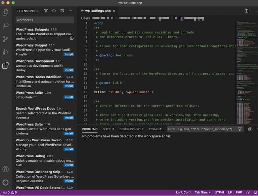Open WordPress Salts extension details
The image size is (258, 196).
pos(45,129)
